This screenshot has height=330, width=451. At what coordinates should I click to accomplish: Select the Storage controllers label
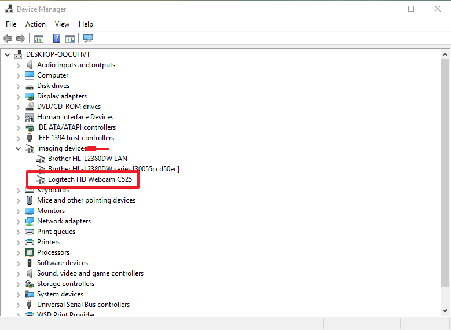pyautogui.click(x=65, y=284)
